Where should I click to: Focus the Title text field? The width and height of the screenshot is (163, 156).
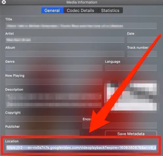pyautogui.click(x=81, y=26)
